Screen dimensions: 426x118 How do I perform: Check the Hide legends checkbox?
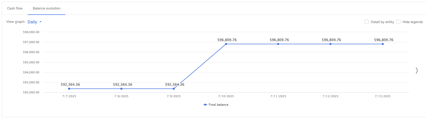tap(398, 22)
